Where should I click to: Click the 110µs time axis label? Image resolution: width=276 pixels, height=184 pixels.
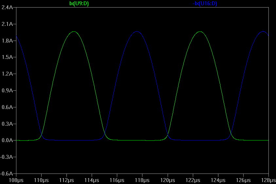41,180
